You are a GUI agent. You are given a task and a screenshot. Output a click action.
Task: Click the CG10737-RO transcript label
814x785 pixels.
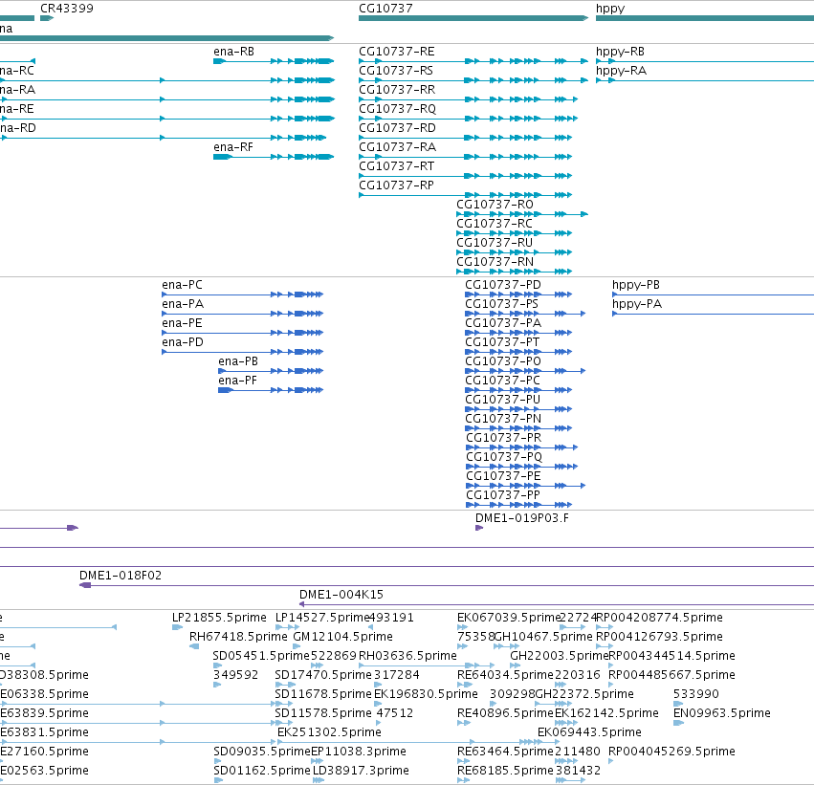click(495, 205)
